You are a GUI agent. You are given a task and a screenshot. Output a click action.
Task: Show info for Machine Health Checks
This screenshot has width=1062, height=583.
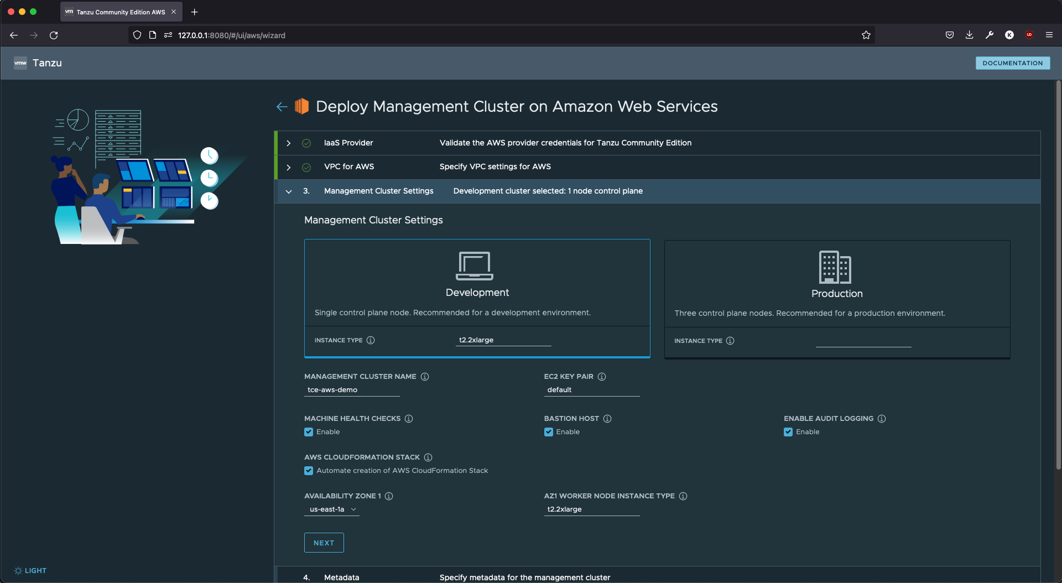pos(409,419)
